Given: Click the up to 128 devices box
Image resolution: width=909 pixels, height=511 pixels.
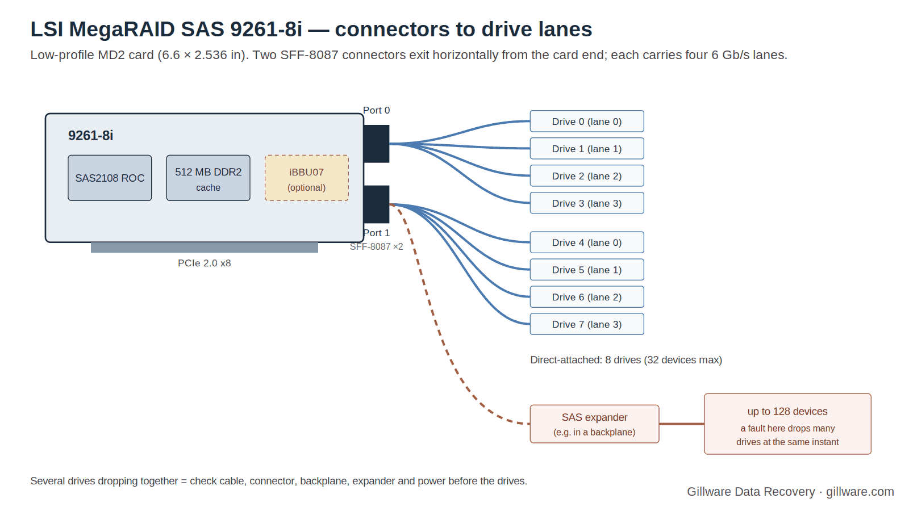Looking at the screenshot, I should [787, 424].
